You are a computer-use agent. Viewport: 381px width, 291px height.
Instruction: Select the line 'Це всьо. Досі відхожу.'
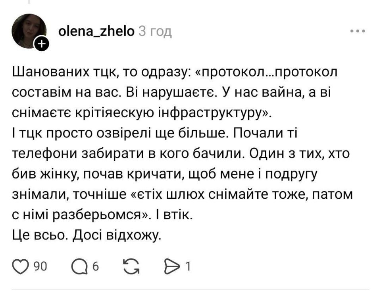coord(87,235)
